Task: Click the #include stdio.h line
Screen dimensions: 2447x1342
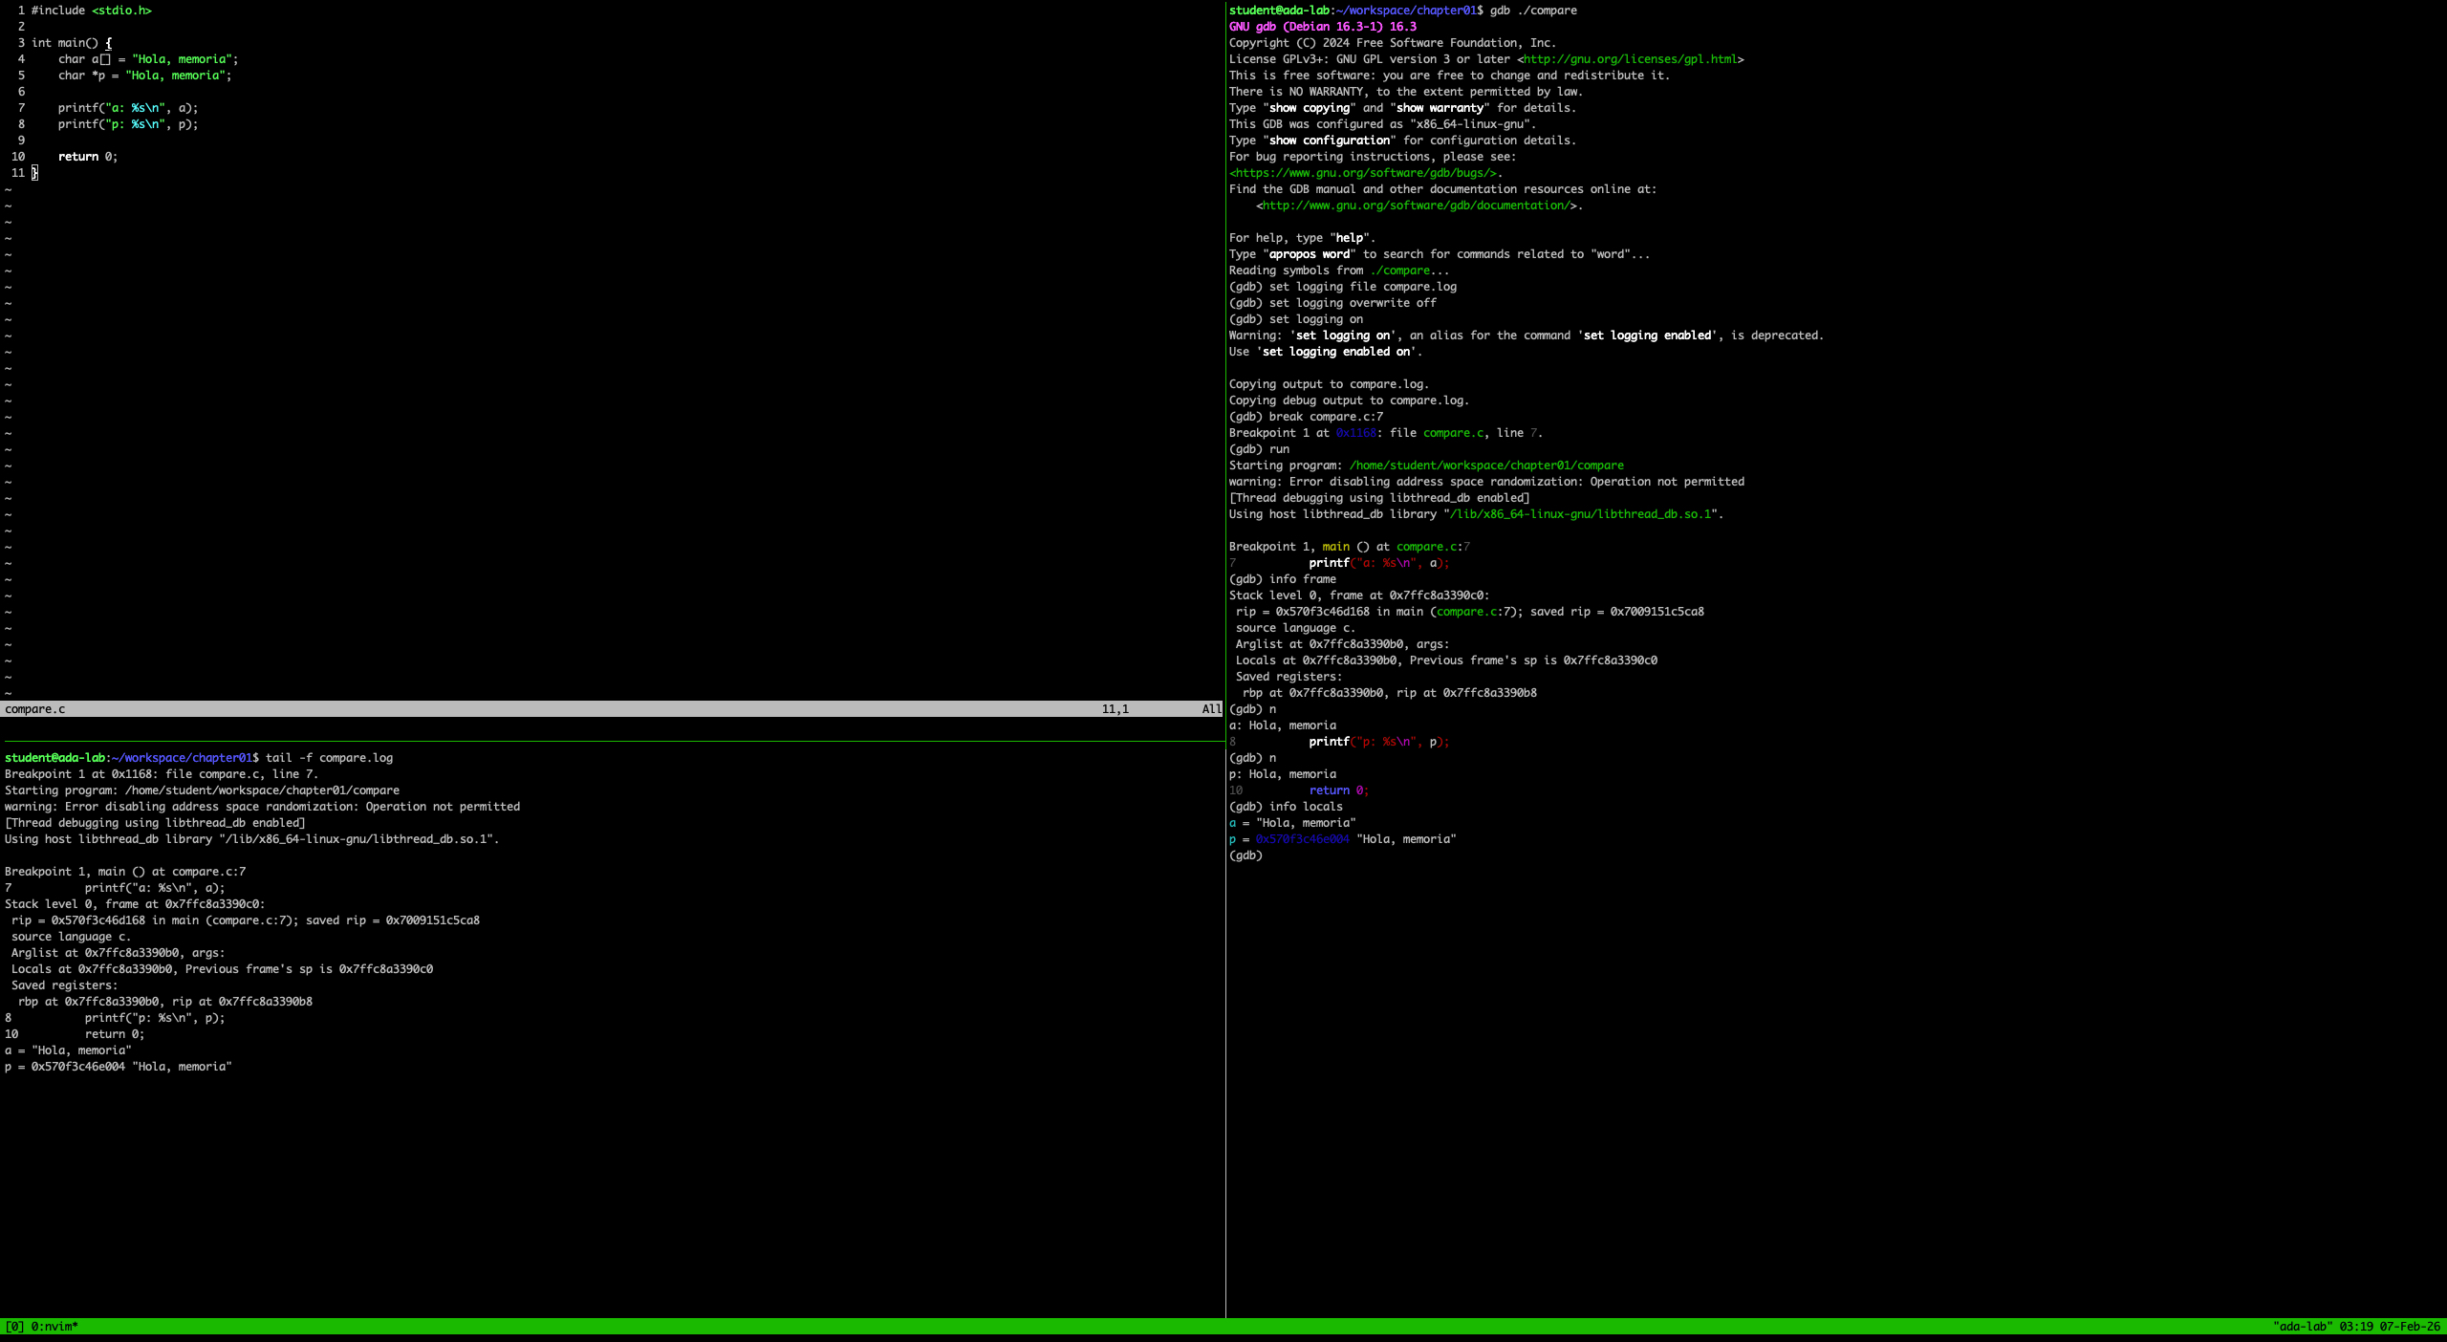Action: pyautogui.click(x=91, y=11)
